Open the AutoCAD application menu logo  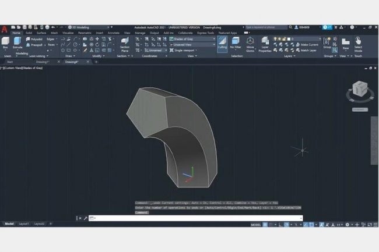4,29
